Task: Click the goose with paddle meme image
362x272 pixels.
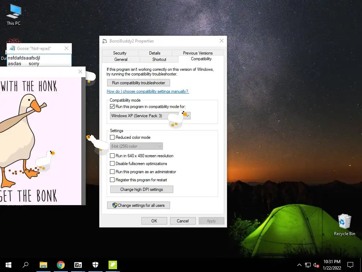Action: click(x=41, y=141)
